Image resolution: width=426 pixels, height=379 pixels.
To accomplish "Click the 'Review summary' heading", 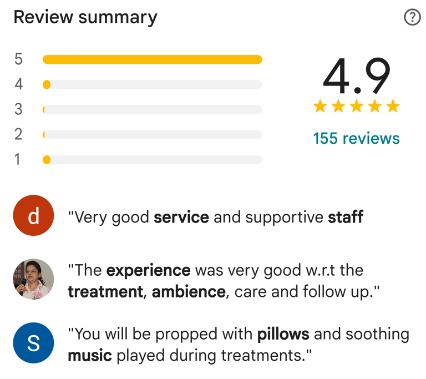I will pyautogui.click(x=85, y=18).
